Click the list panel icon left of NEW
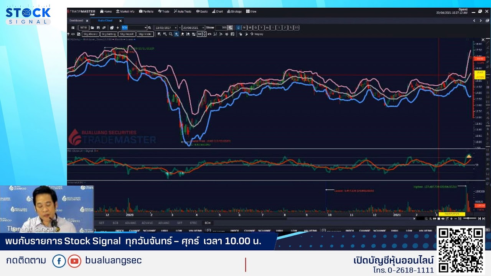 pyautogui.click(x=73, y=28)
